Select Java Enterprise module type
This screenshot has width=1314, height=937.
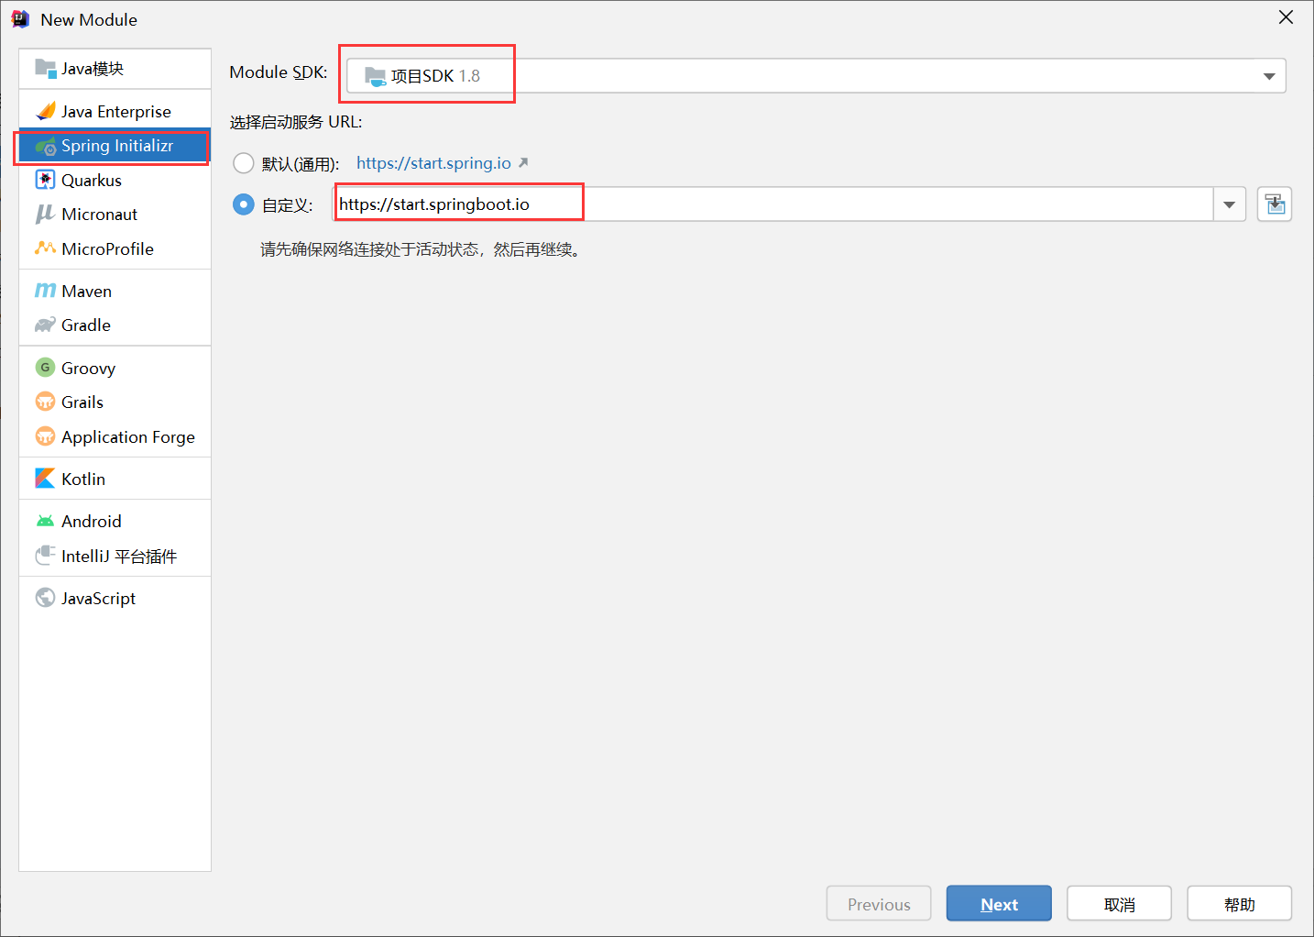point(115,111)
